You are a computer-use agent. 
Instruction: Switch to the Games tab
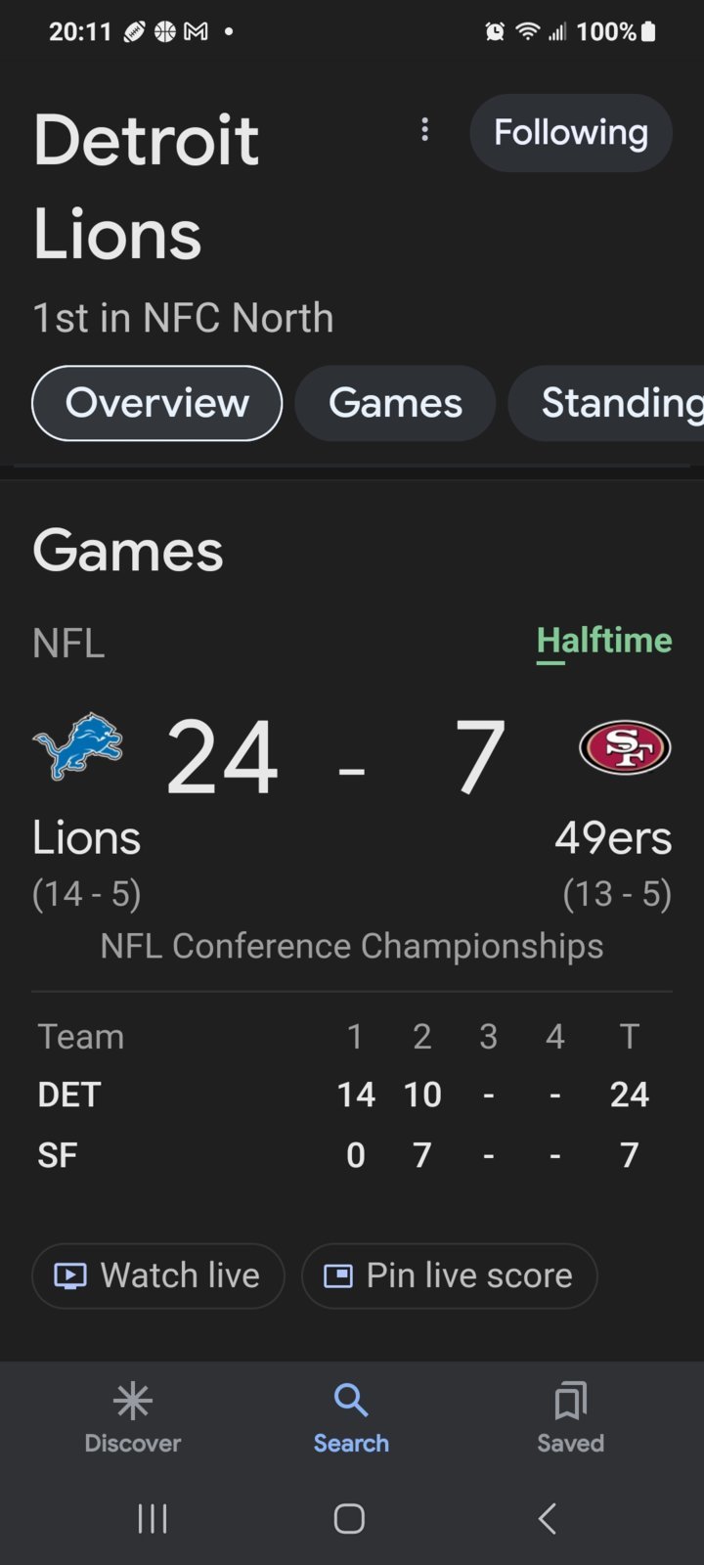coord(395,403)
